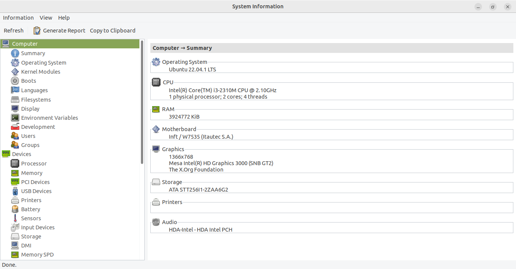Click the Refresh toolbar button

point(14,31)
